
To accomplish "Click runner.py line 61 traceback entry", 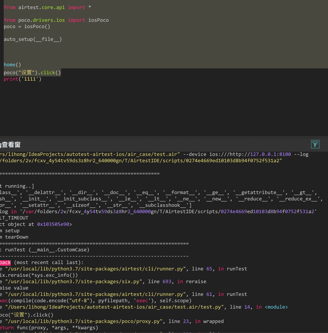I will [x=123, y=294].
